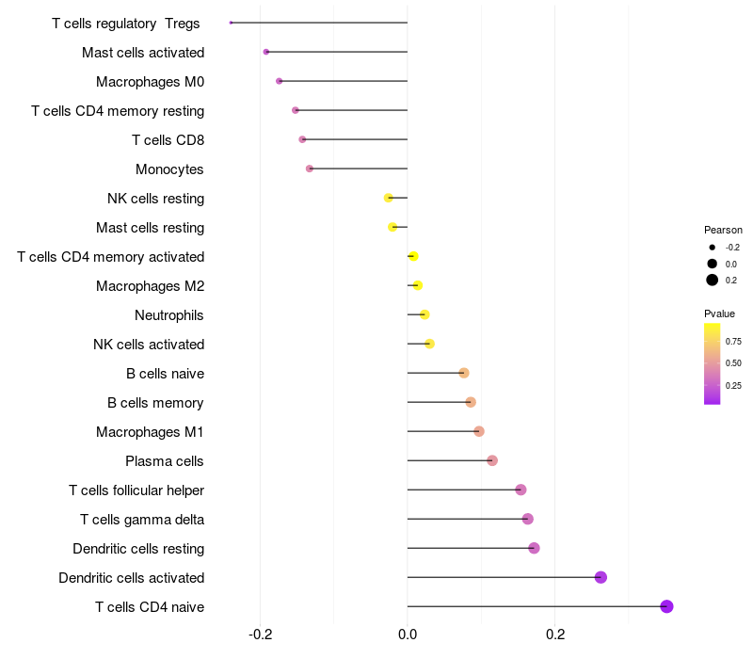Image resolution: width=753 pixels, height=659 pixels.
Task: Click the T cells CD8 label
Action: tap(168, 140)
